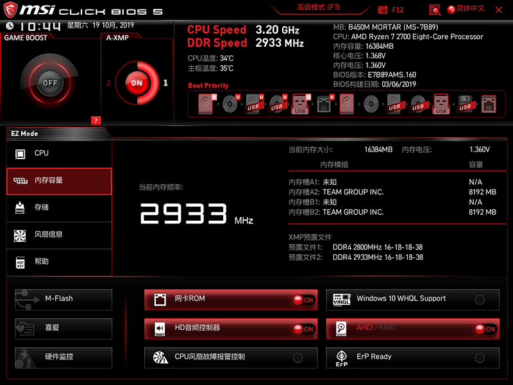This screenshot has height=385, width=513.
Task: Select the legacy USB CD/DVD boot icon
Action: [x=418, y=104]
